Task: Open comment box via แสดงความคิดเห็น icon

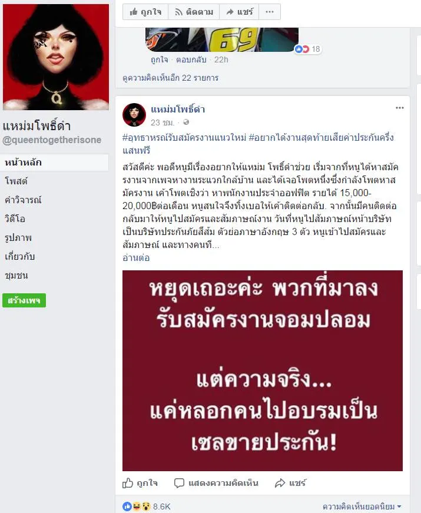Action: tap(216, 483)
